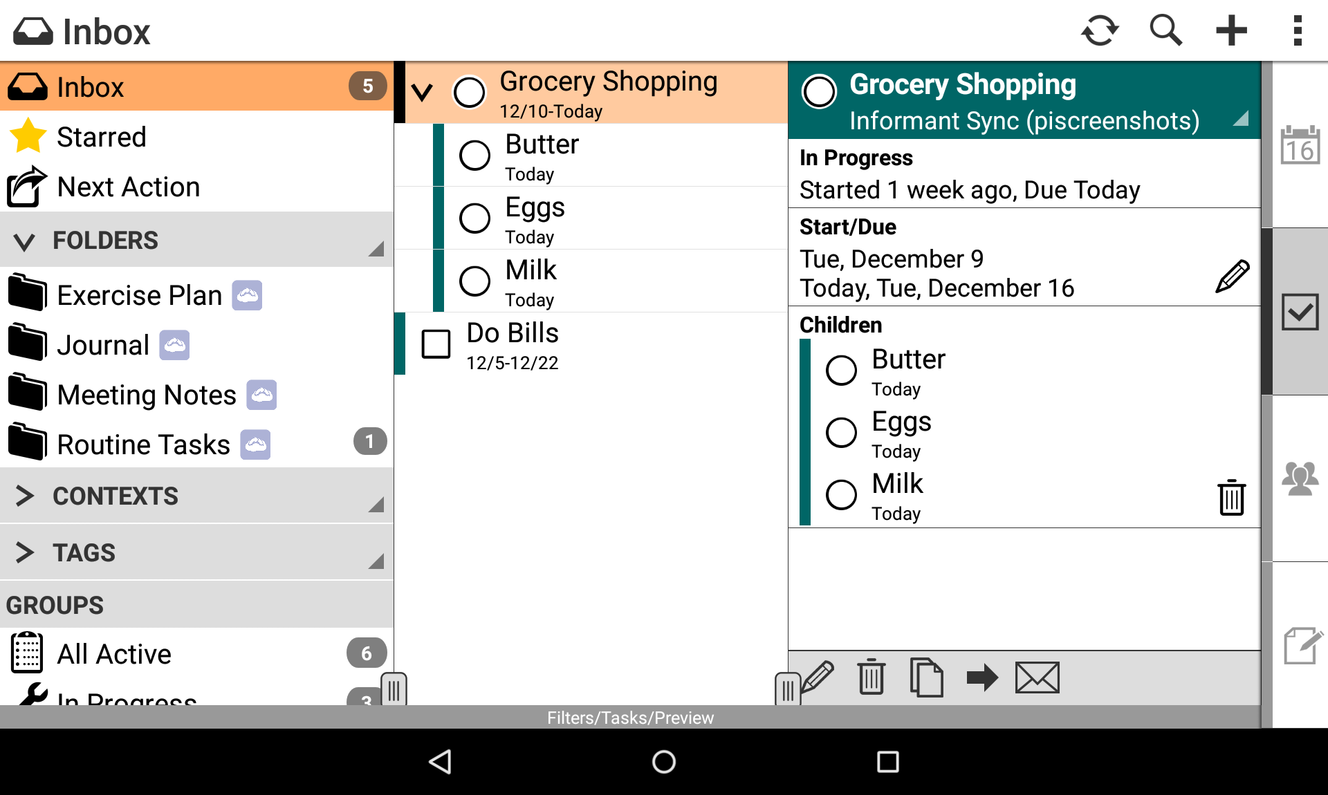Expand the CONTEXTS section
Image resolution: width=1328 pixels, height=795 pixels.
coord(25,496)
